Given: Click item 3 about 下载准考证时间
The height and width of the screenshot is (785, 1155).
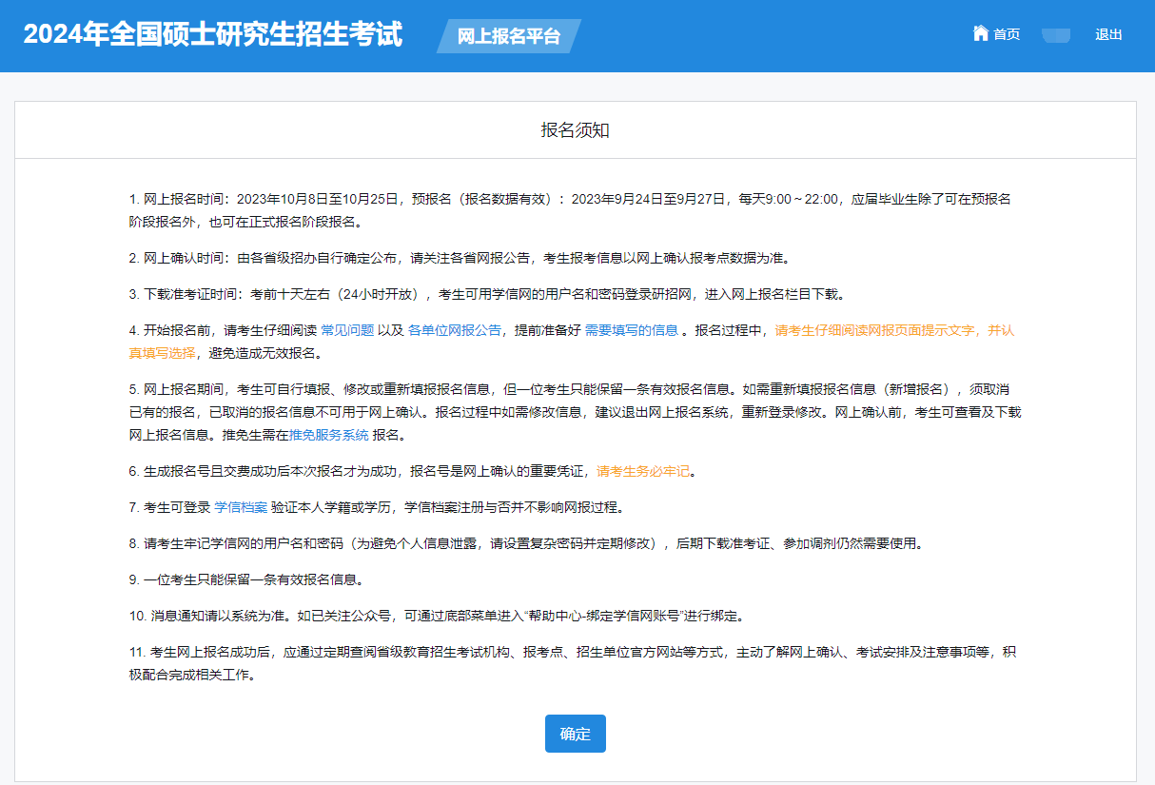Looking at the screenshot, I should pos(485,294).
